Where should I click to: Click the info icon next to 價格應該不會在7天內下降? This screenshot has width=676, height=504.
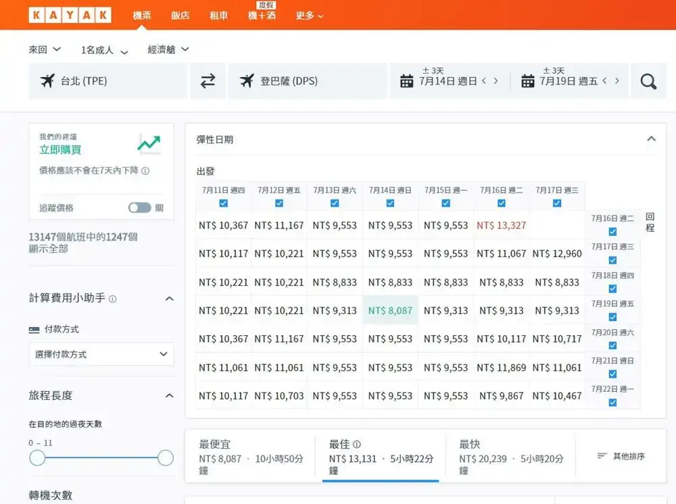146,171
